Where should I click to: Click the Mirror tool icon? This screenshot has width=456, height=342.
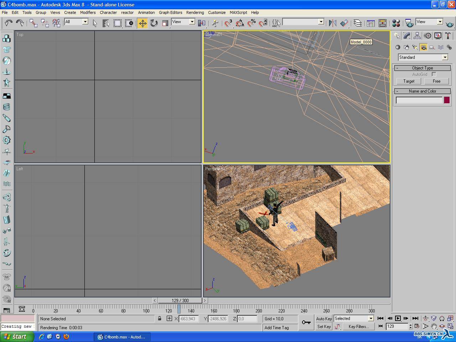[x=333, y=23]
